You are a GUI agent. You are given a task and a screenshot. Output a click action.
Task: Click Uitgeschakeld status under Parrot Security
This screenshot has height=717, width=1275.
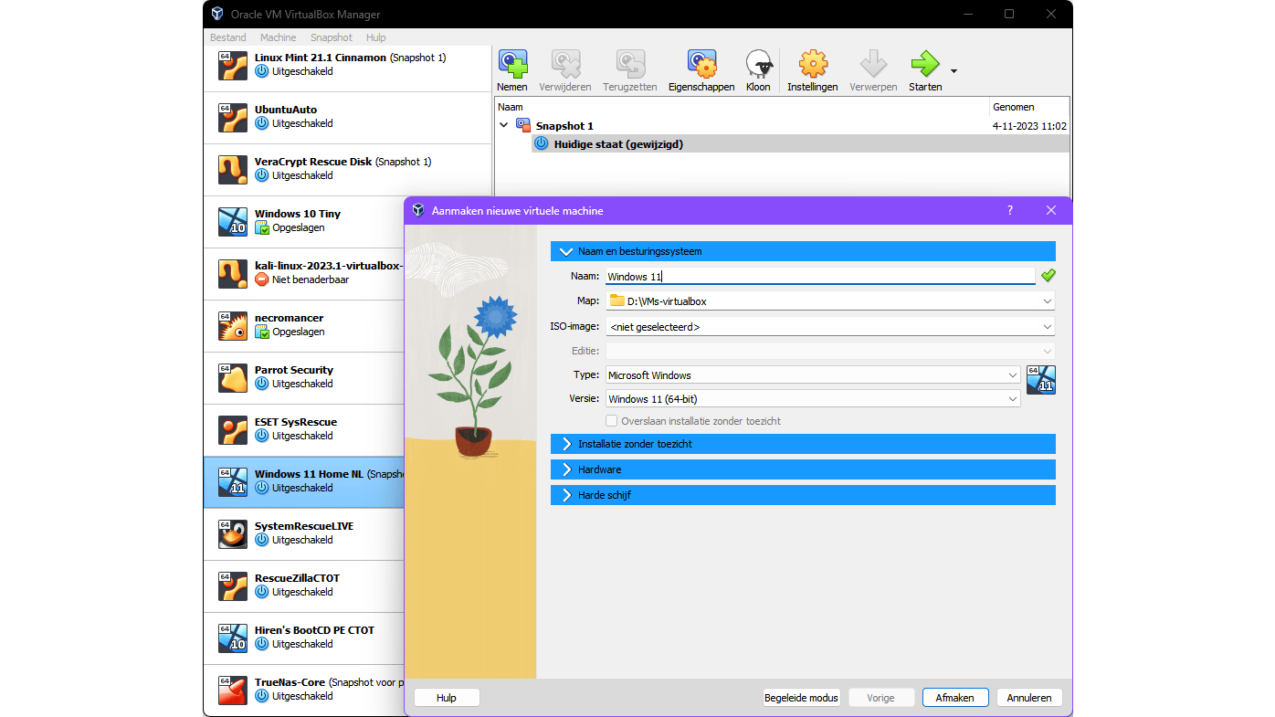point(302,384)
